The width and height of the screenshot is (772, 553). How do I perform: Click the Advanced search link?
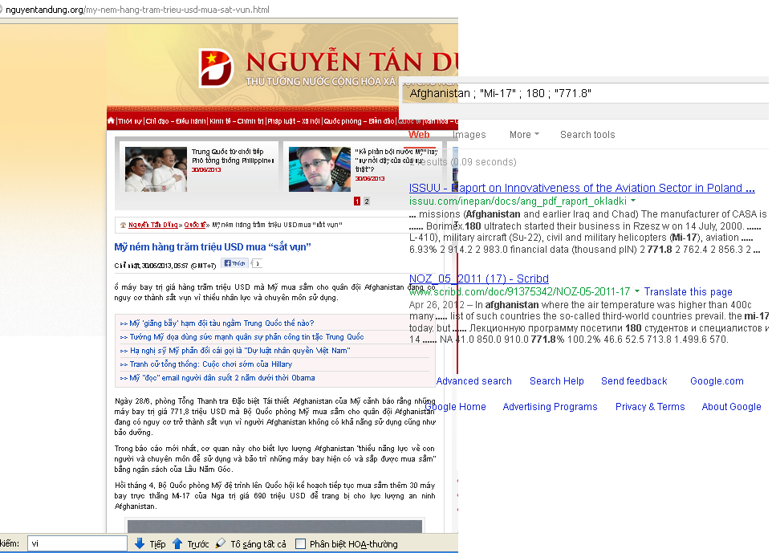473,380
